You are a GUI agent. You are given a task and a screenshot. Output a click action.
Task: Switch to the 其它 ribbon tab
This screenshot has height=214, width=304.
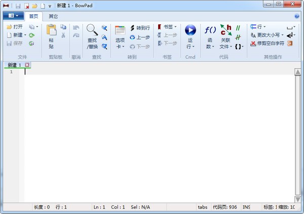(53, 16)
